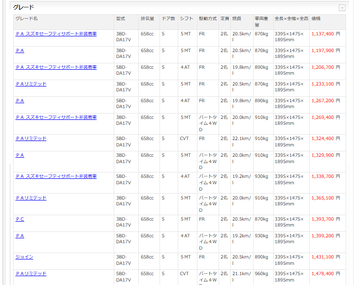This screenshot has height=285, width=354.
Task: Open the ＰＡ スズキセーフティサポート非装着車 link priced 1,269,400 円
Action: click(56, 117)
